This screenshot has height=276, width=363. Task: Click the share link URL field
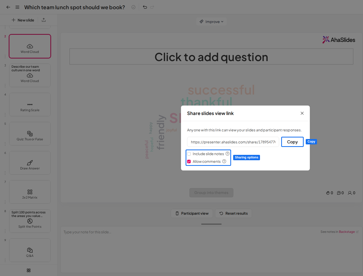click(x=233, y=142)
